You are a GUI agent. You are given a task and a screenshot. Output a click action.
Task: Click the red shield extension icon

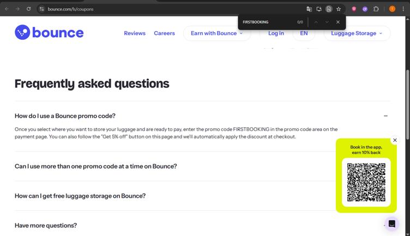354,9
